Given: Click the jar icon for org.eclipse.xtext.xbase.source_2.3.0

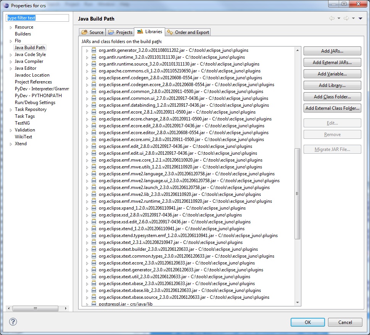Looking at the screenshot, I should coord(94,297).
